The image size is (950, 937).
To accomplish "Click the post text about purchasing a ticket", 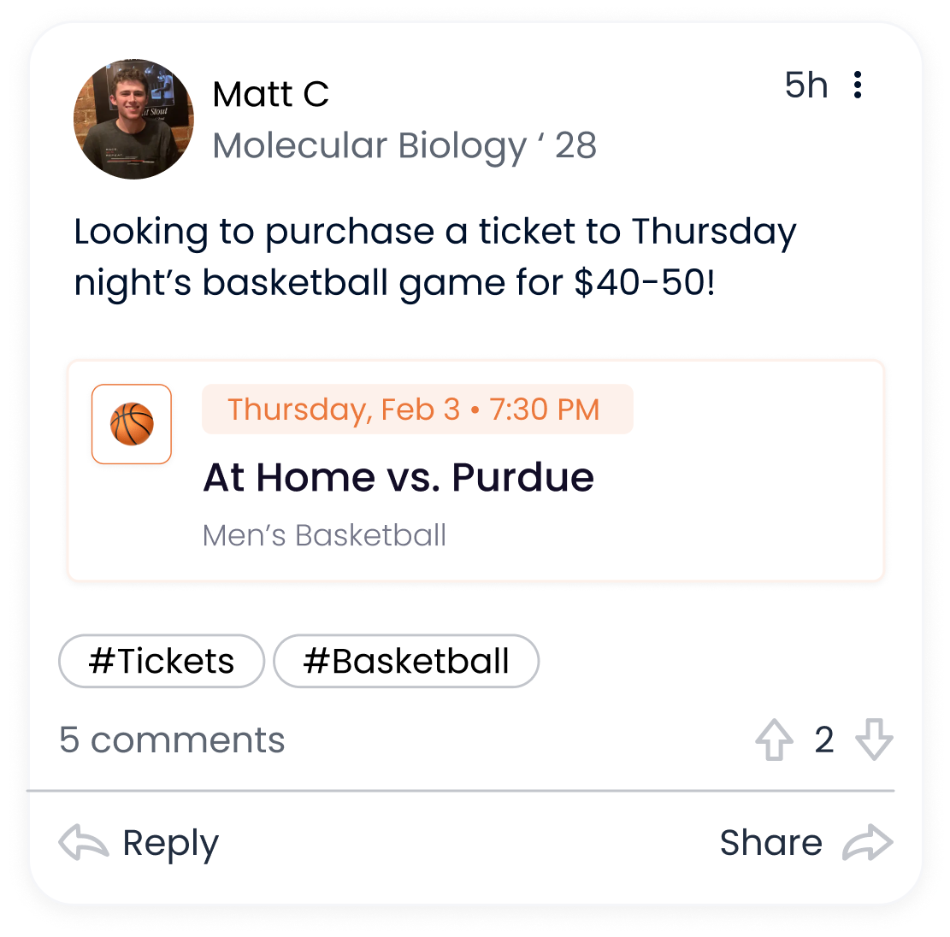I will 434,257.
